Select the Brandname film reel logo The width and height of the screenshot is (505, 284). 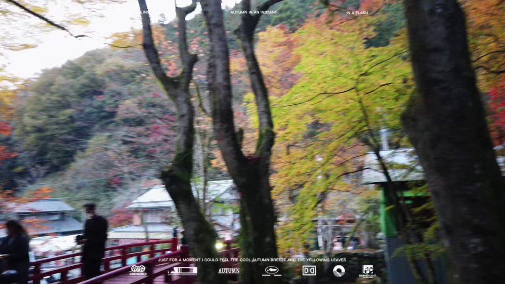pos(368,271)
